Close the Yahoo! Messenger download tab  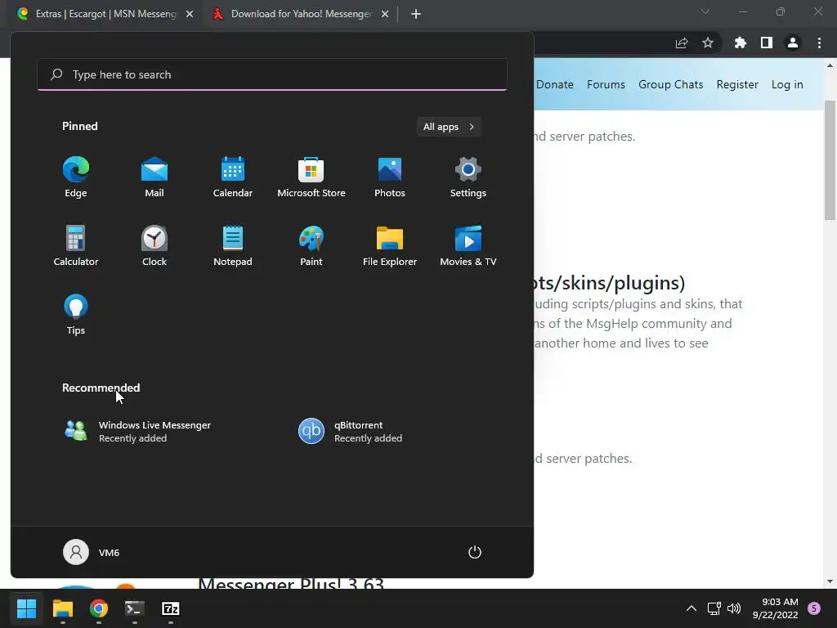point(385,14)
